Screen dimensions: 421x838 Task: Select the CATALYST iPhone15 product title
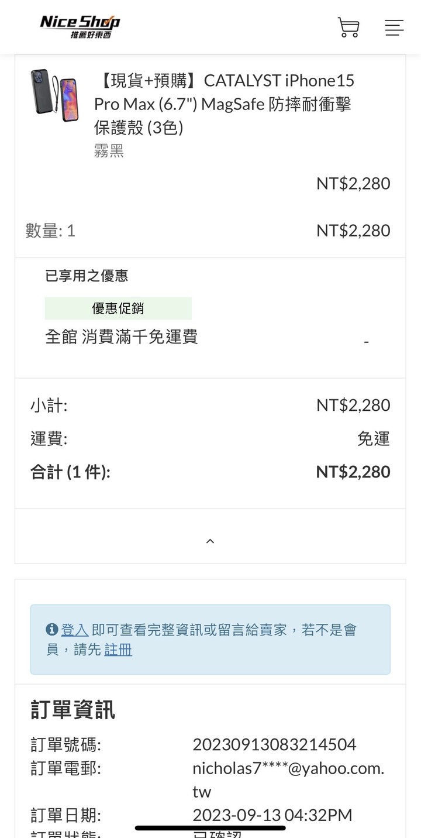point(225,104)
